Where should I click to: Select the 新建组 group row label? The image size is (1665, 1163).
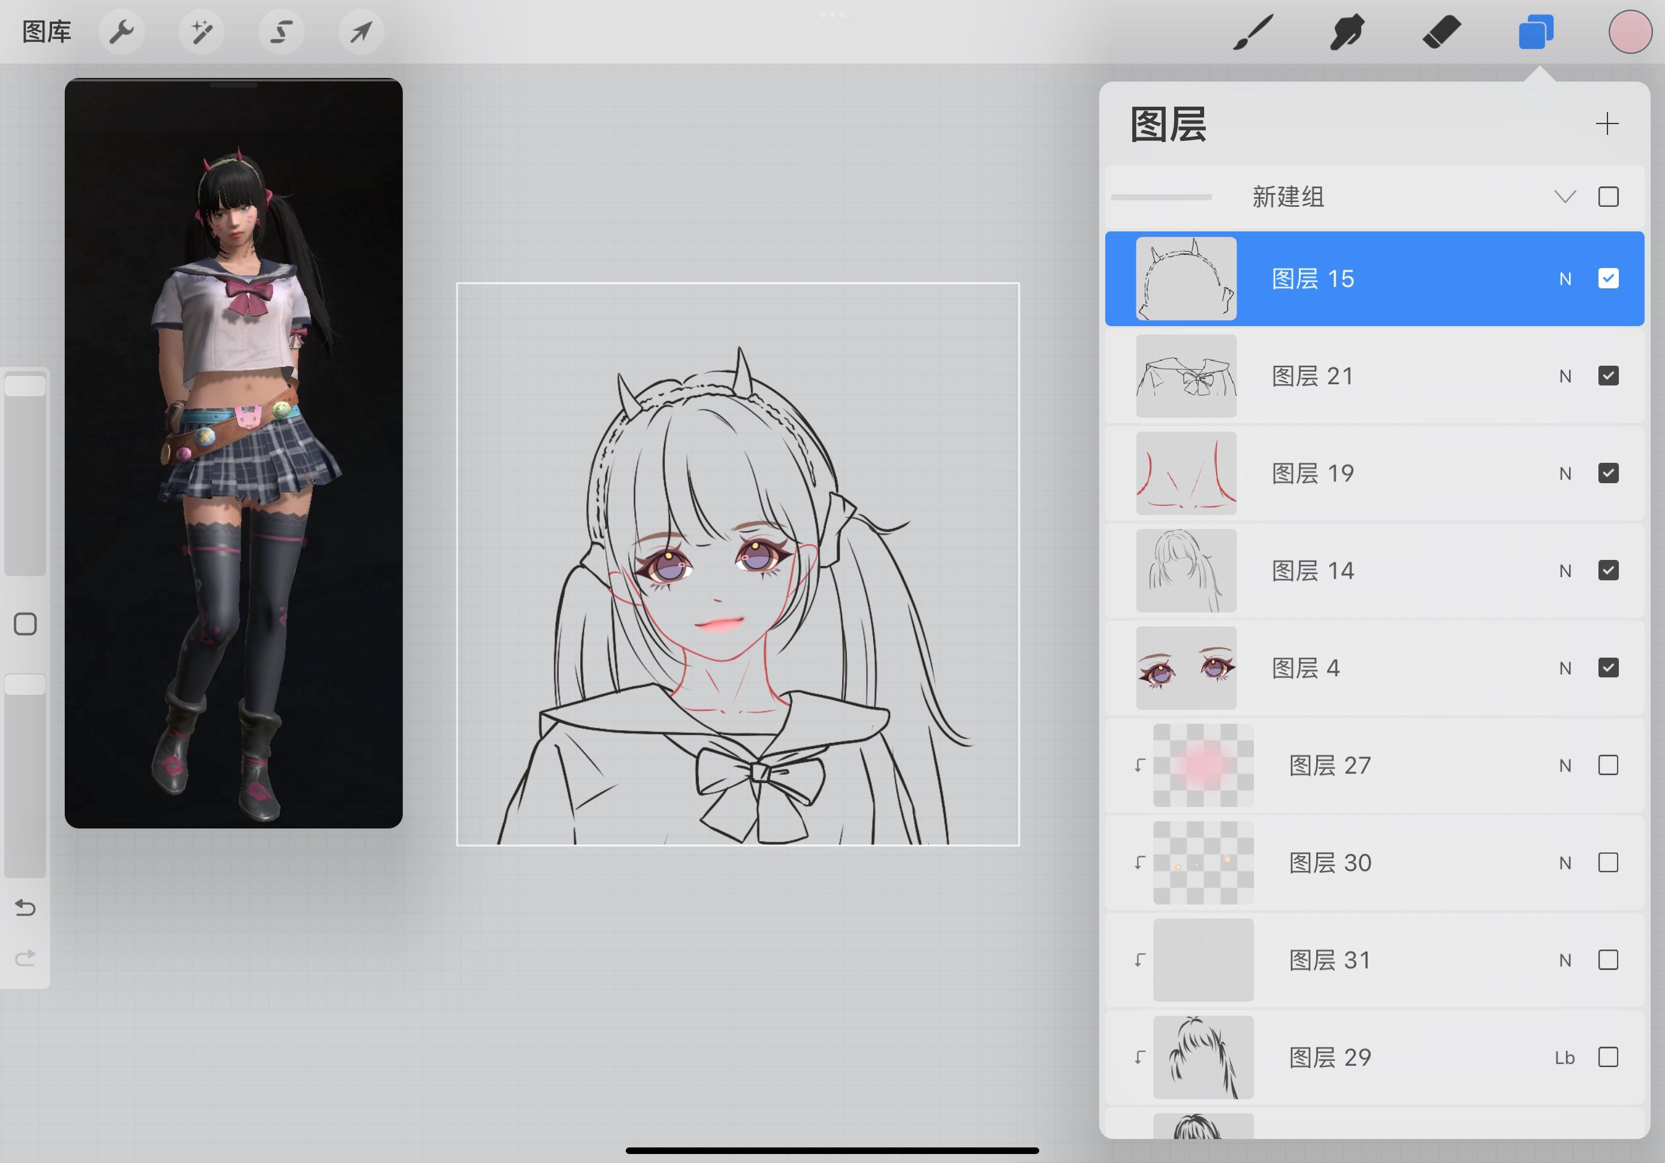coord(1288,197)
